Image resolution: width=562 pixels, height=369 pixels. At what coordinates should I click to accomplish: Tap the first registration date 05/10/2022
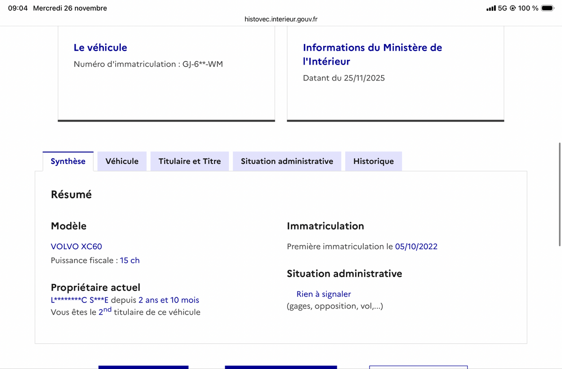416,246
